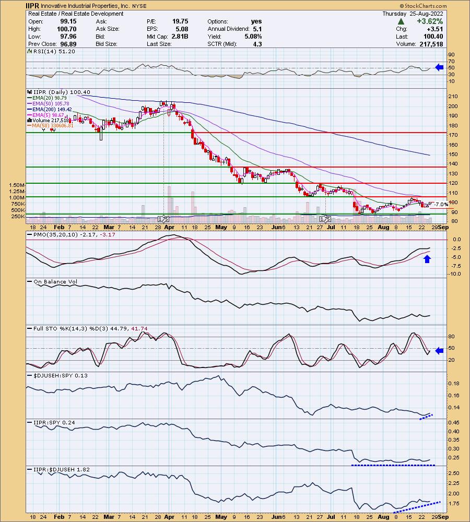Image resolution: width=470 pixels, height=522 pixels.
Task: Click the IIPR ticker symbol in header
Action: 33,6
